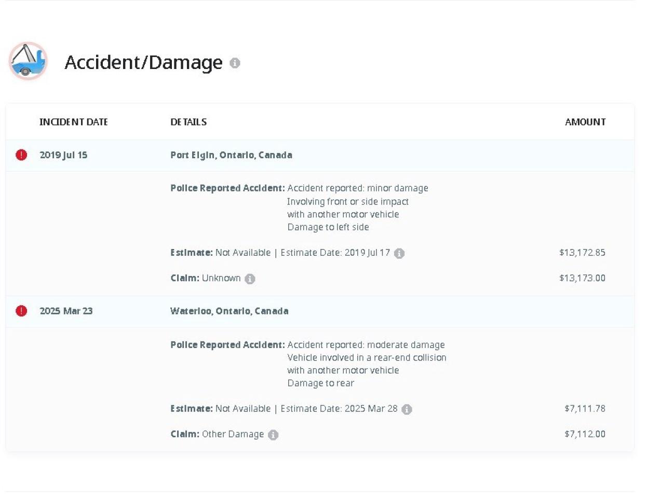Click info icon after Estimate Date 2025 Mar 28
Screen dimensions: 647x498
pos(407,409)
